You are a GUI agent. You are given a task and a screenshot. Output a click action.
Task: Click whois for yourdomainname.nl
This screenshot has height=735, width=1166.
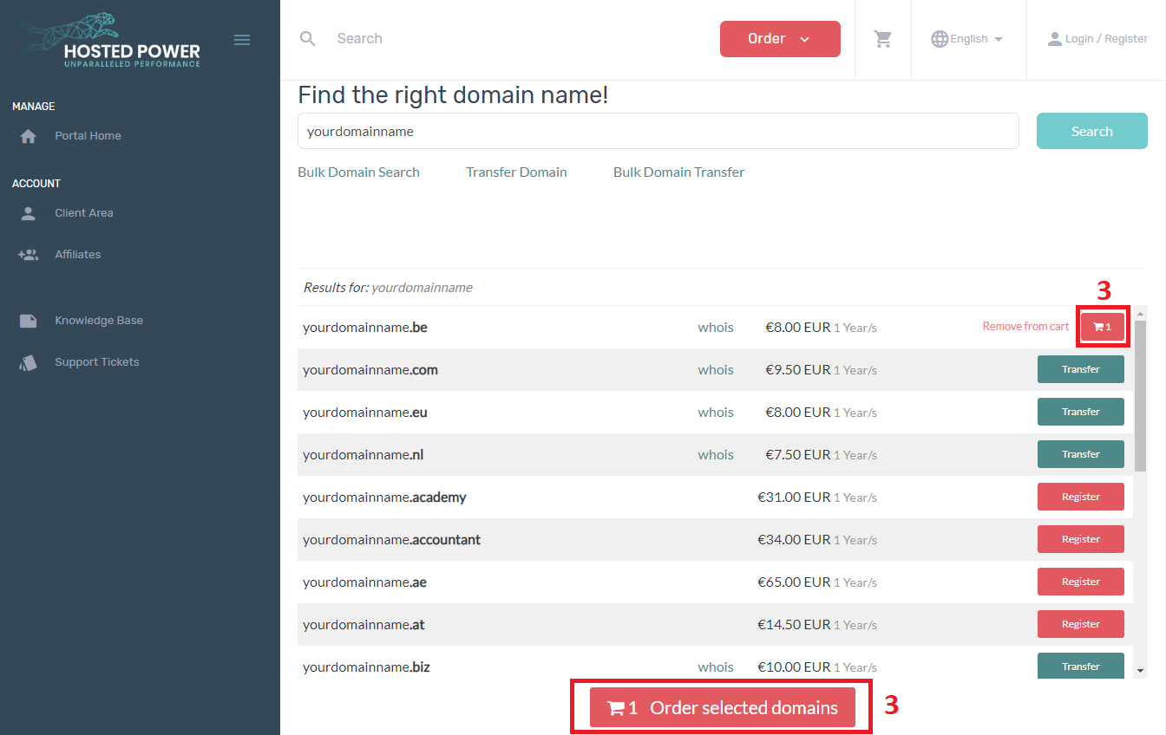click(x=716, y=455)
